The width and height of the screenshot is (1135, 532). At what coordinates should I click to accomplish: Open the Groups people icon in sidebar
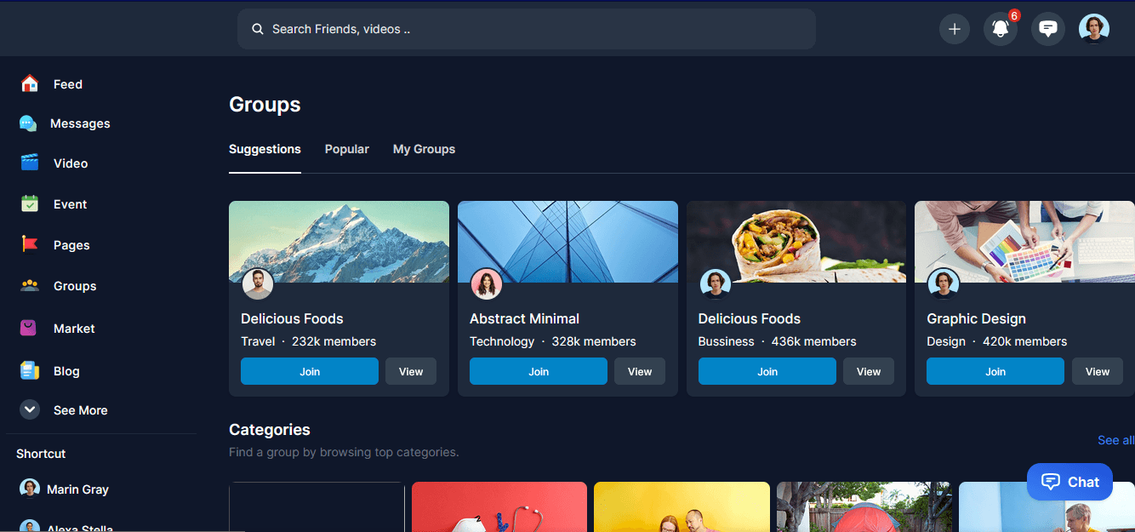point(30,285)
